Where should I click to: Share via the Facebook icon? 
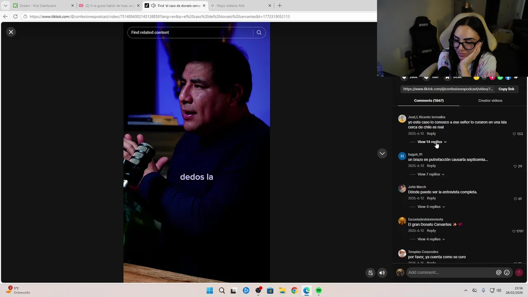(508, 78)
